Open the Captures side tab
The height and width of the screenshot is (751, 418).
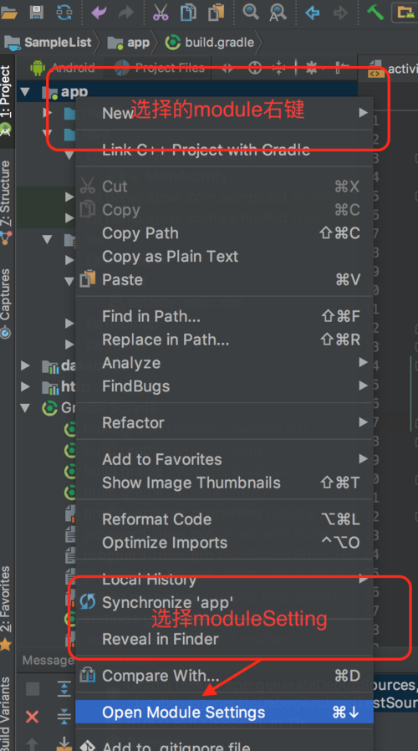coord(6,304)
